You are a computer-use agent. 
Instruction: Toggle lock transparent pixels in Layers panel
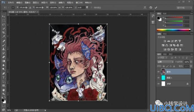[x=164, y=66]
